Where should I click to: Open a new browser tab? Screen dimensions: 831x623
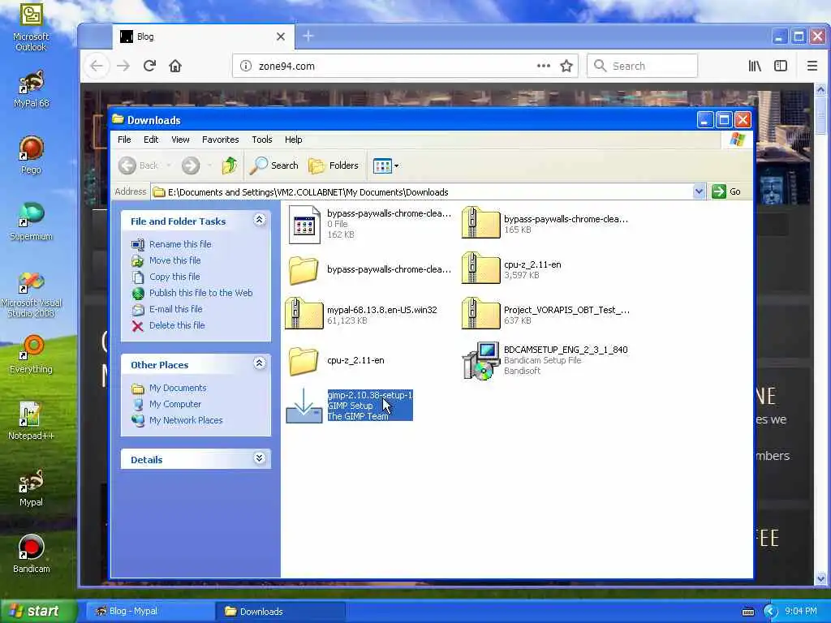[308, 36]
